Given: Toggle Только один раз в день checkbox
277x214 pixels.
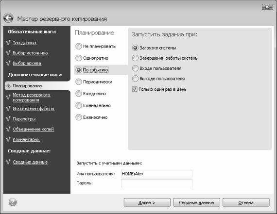Looking at the screenshot, I should (135, 89).
